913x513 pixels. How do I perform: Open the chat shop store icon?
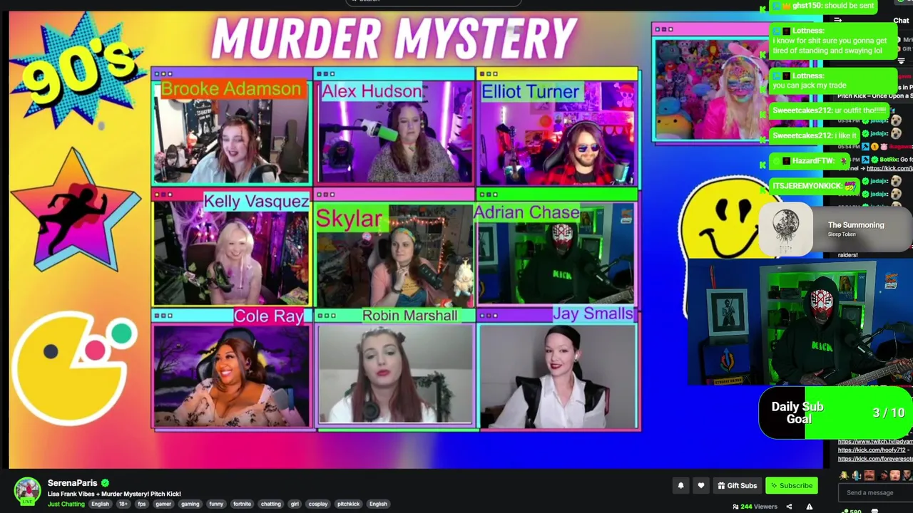[874, 510]
